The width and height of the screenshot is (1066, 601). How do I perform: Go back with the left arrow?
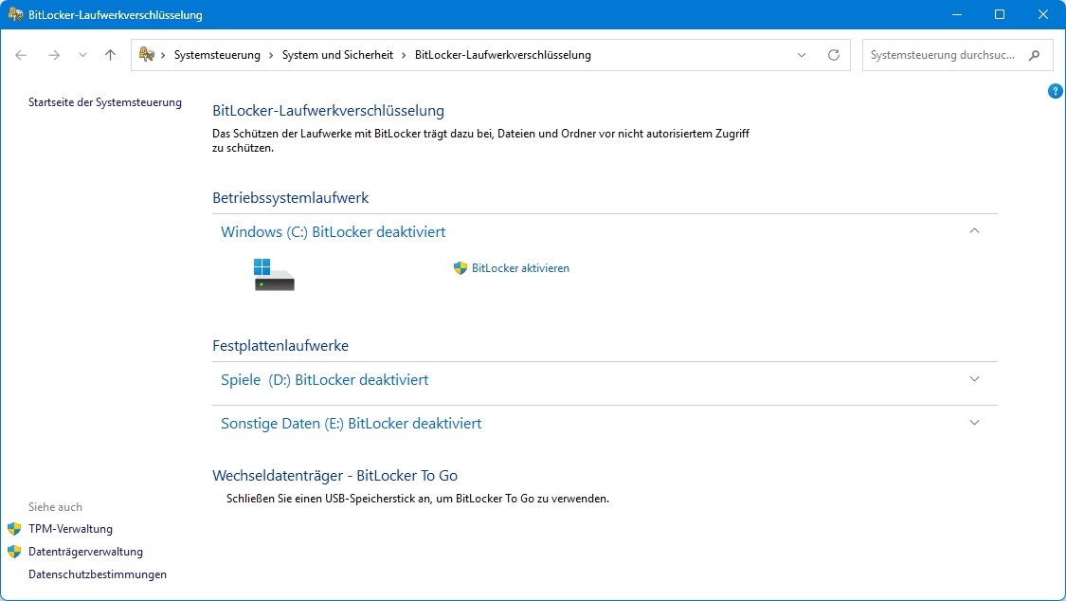point(21,55)
